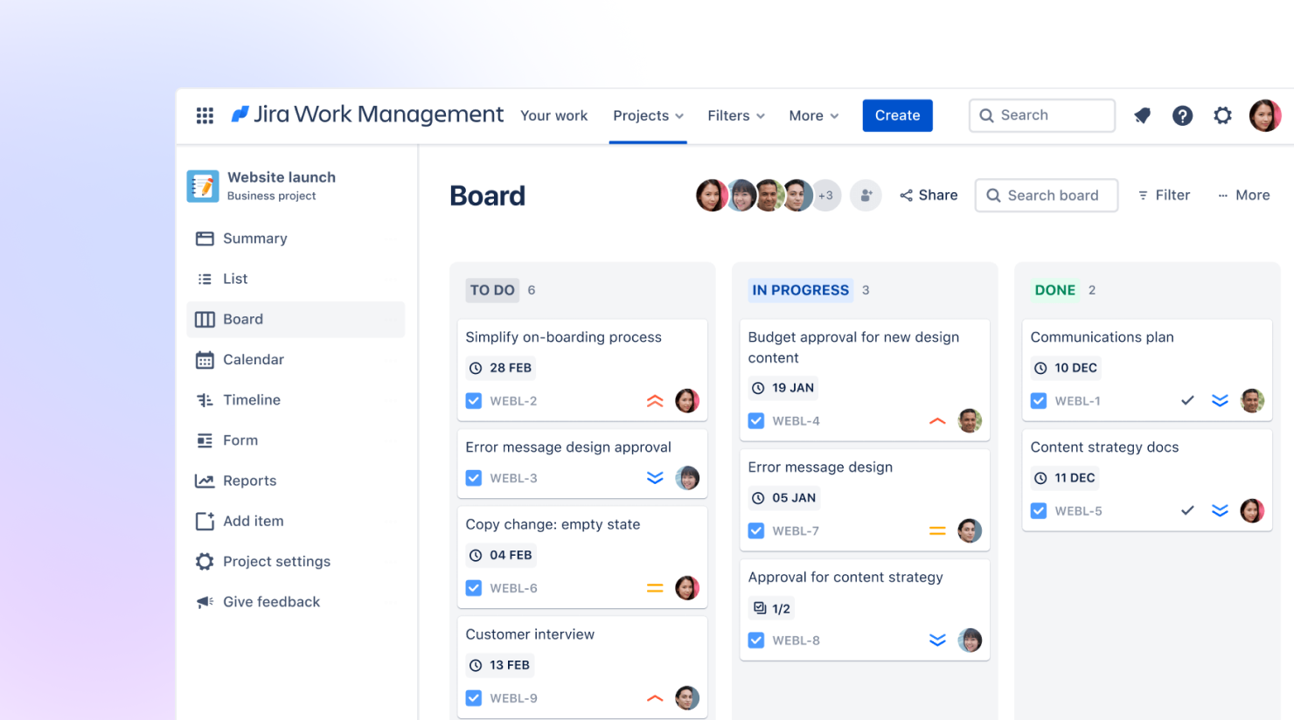Open the settings gear in the top bar
This screenshot has height=720, width=1294.
(x=1222, y=115)
